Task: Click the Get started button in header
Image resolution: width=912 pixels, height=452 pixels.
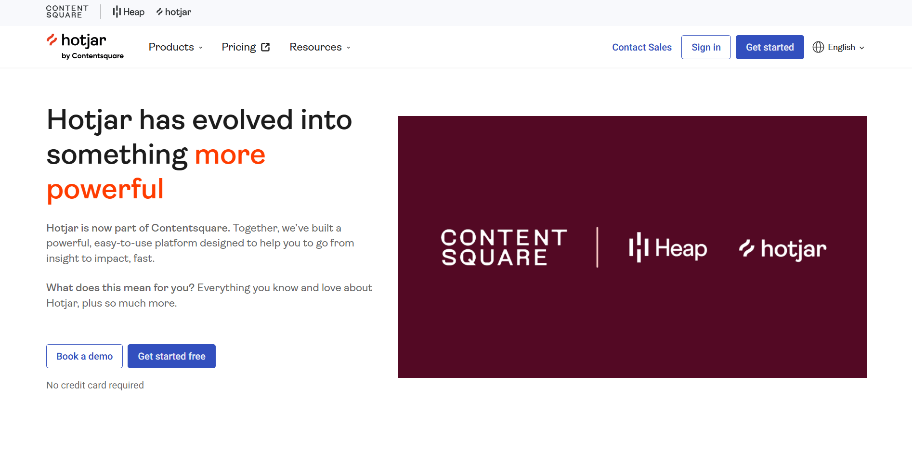Action: 769,47
